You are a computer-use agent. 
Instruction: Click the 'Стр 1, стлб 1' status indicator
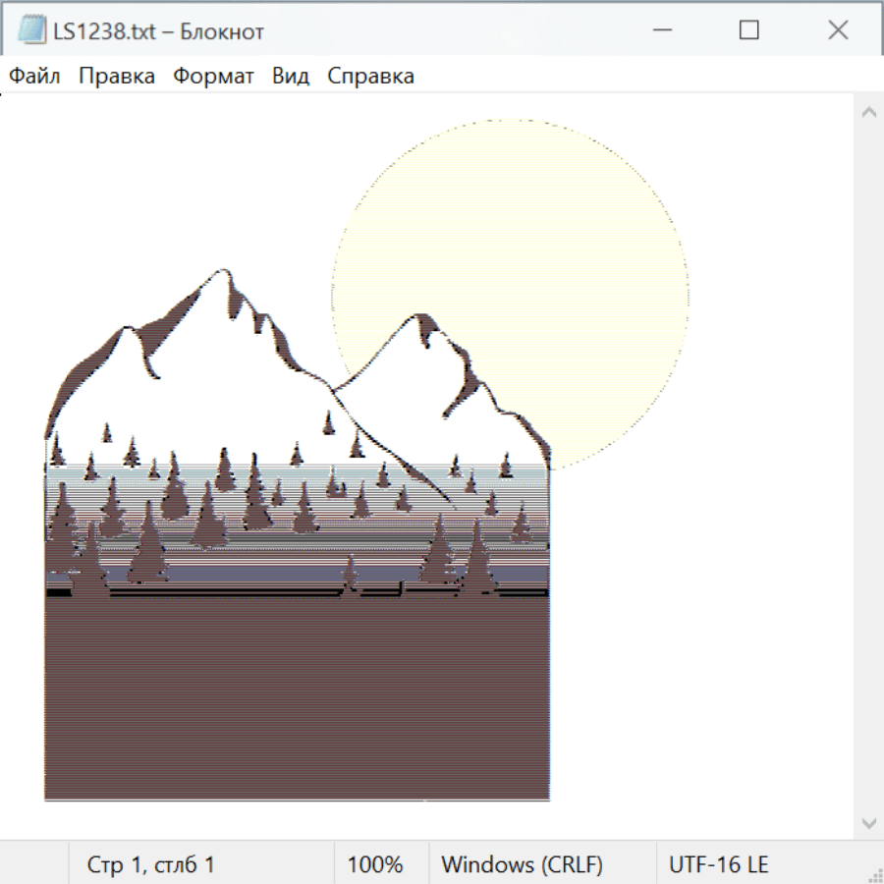(150, 864)
